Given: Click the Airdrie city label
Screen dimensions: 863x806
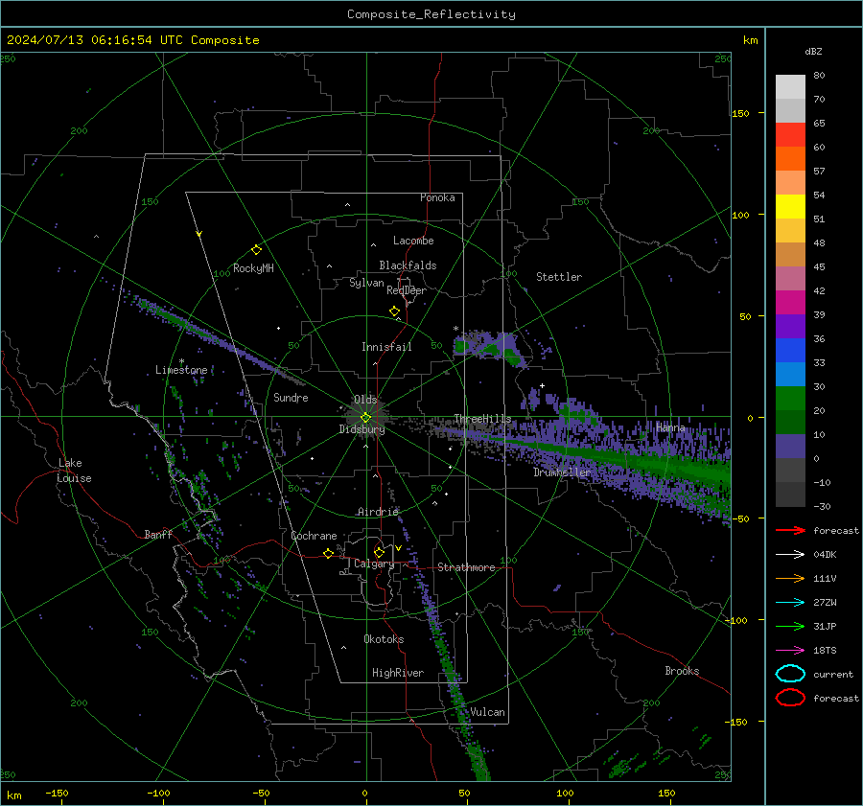Looking at the screenshot, I should point(378,512).
